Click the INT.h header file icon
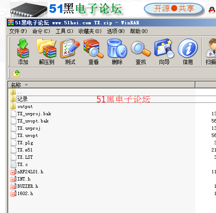The height and width of the screenshot is (213, 216). coord(13,179)
